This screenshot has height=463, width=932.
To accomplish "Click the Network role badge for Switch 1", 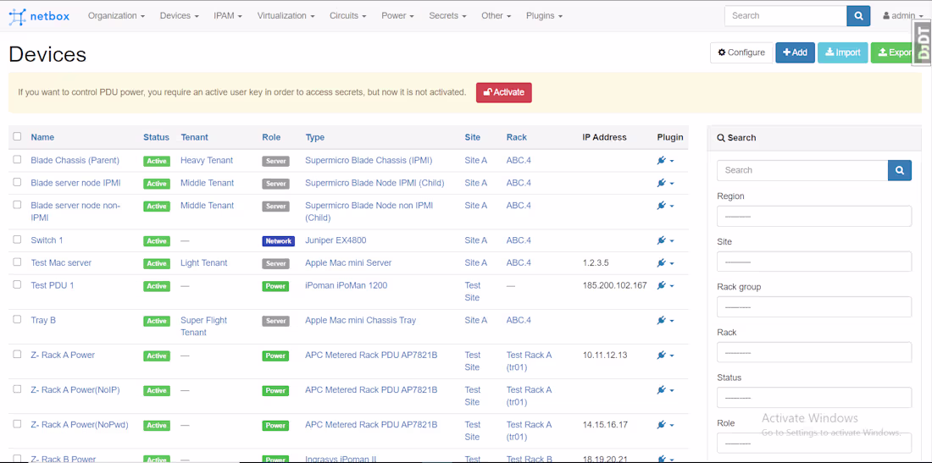I will coord(278,241).
